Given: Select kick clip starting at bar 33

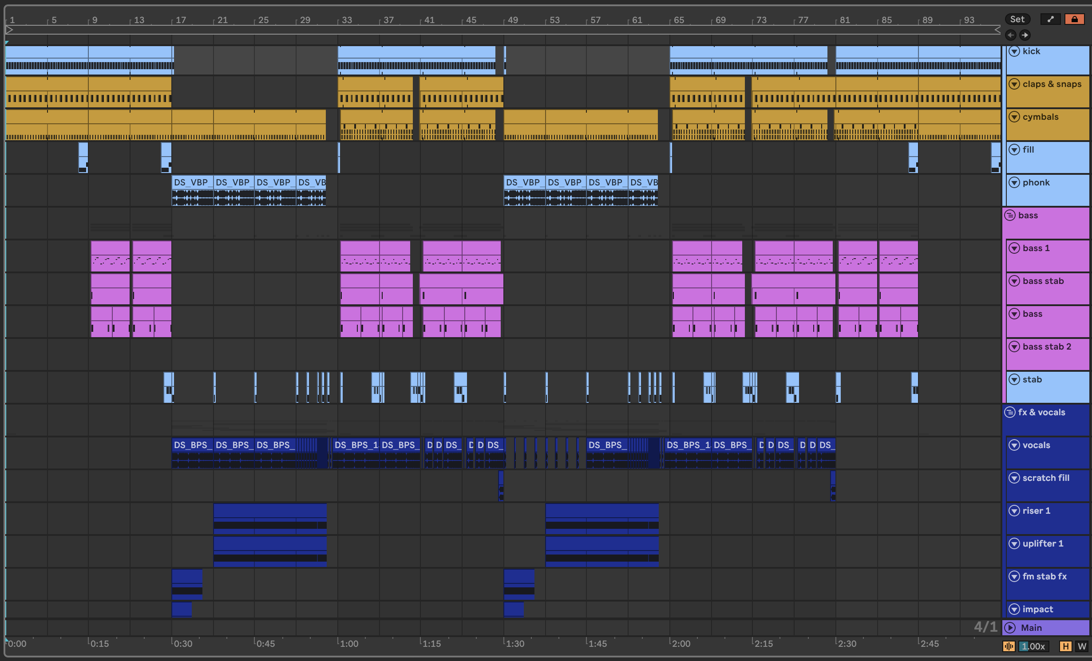Looking at the screenshot, I should tap(416, 60).
